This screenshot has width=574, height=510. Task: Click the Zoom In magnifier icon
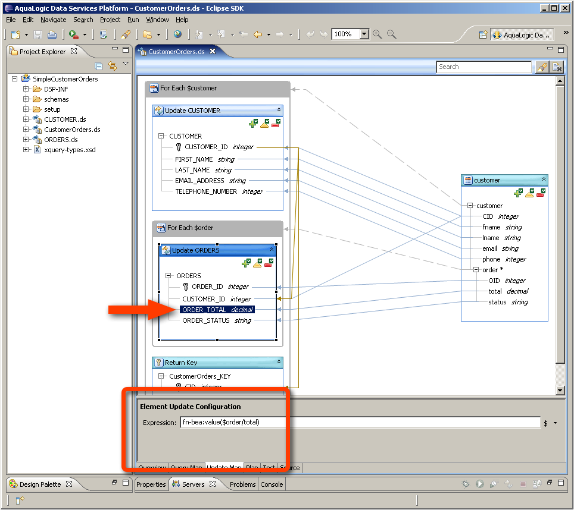click(377, 34)
